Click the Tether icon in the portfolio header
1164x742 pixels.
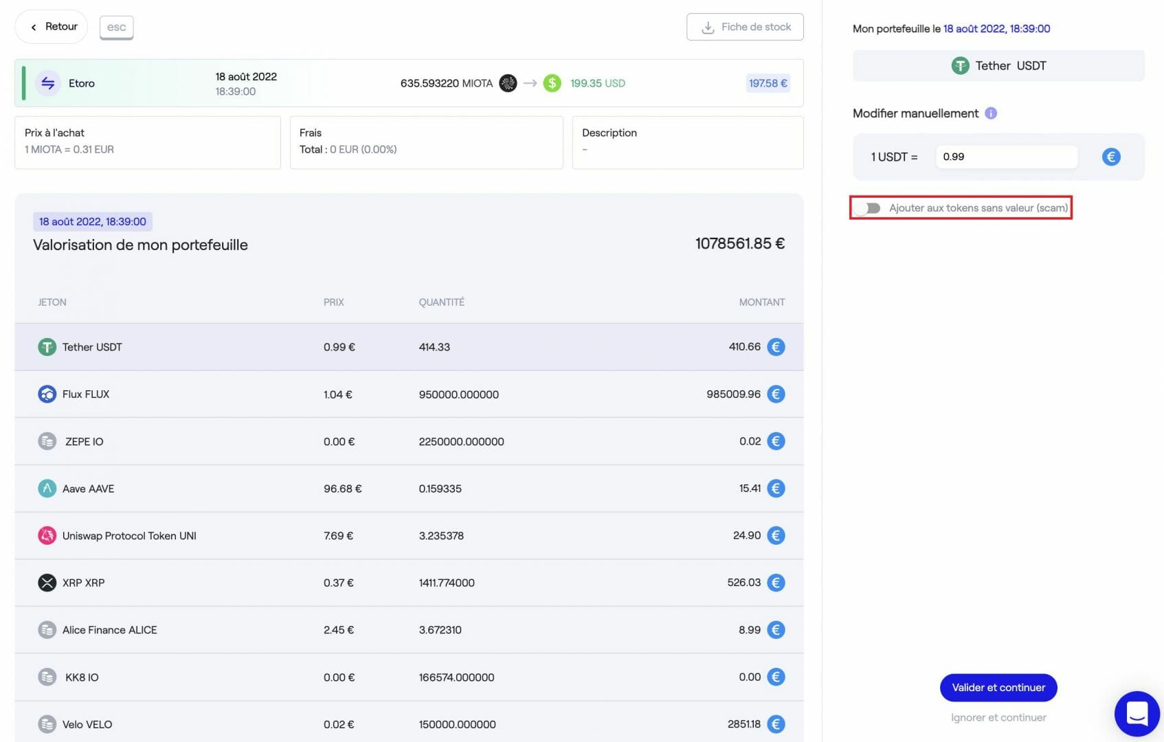pyautogui.click(x=960, y=66)
